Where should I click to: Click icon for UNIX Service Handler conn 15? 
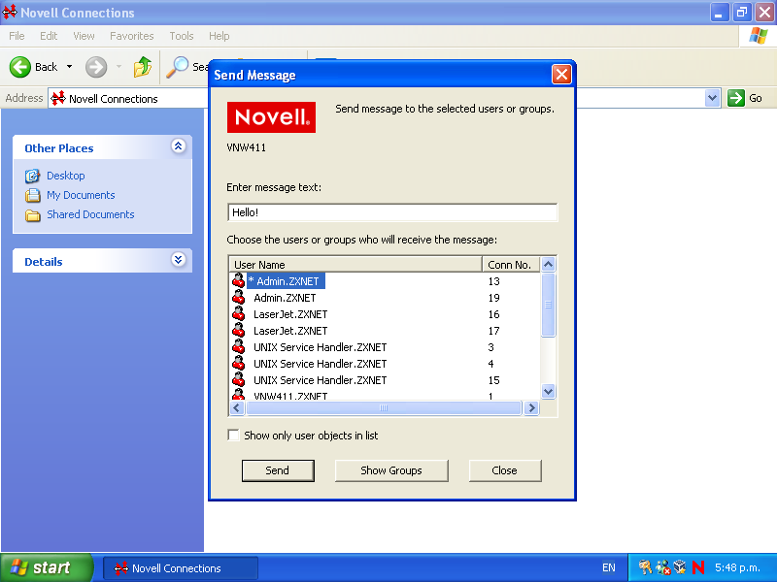point(238,379)
